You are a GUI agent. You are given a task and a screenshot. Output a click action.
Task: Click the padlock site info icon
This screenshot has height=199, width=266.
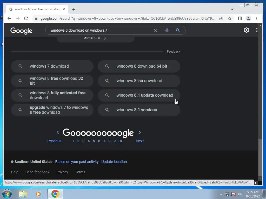click(36, 18)
